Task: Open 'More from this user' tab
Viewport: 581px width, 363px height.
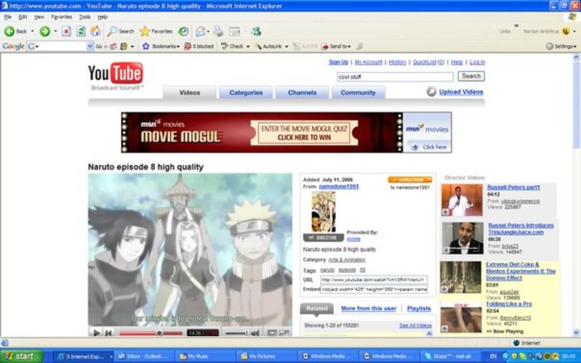Action: point(368,308)
